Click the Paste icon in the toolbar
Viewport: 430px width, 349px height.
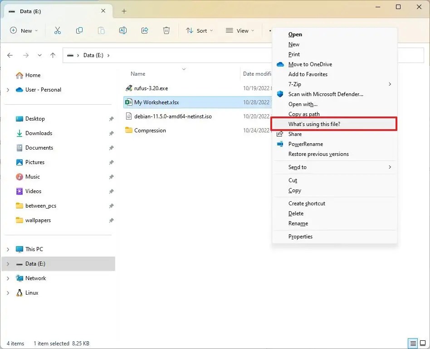click(x=101, y=30)
